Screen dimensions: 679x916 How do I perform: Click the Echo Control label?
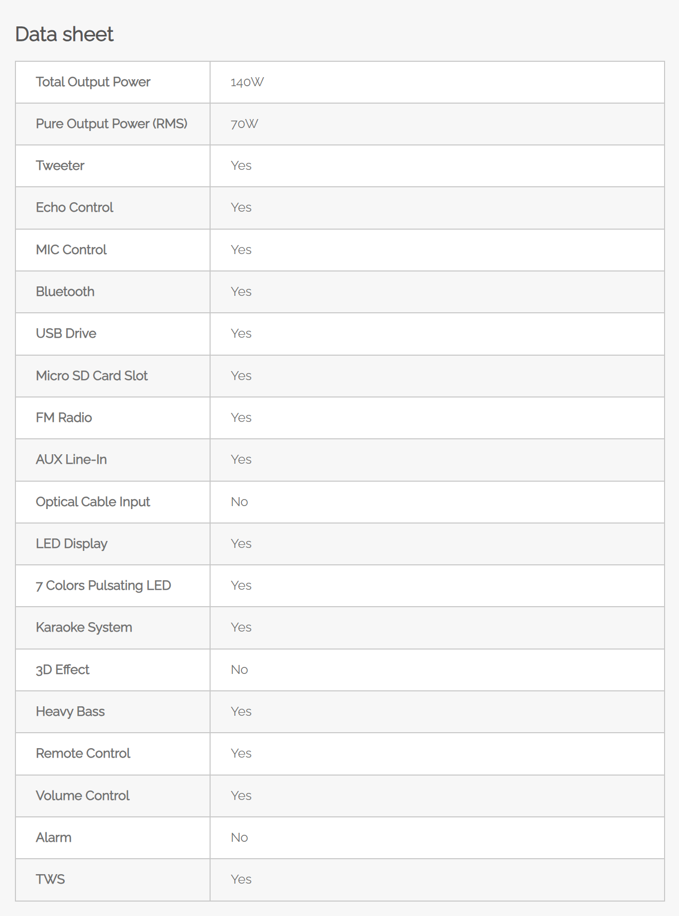[75, 207]
